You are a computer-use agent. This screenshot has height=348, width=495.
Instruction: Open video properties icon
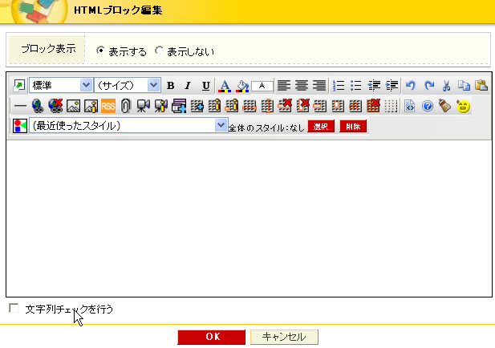click(160, 107)
